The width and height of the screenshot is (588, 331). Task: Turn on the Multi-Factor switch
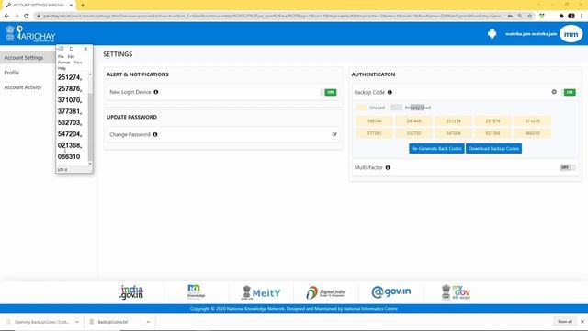coord(568,167)
